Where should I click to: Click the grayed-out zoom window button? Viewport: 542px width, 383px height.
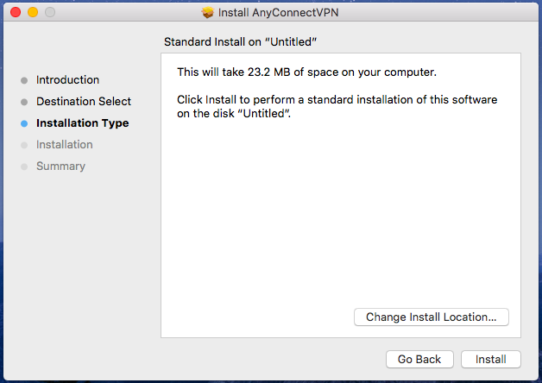point(49,13)
